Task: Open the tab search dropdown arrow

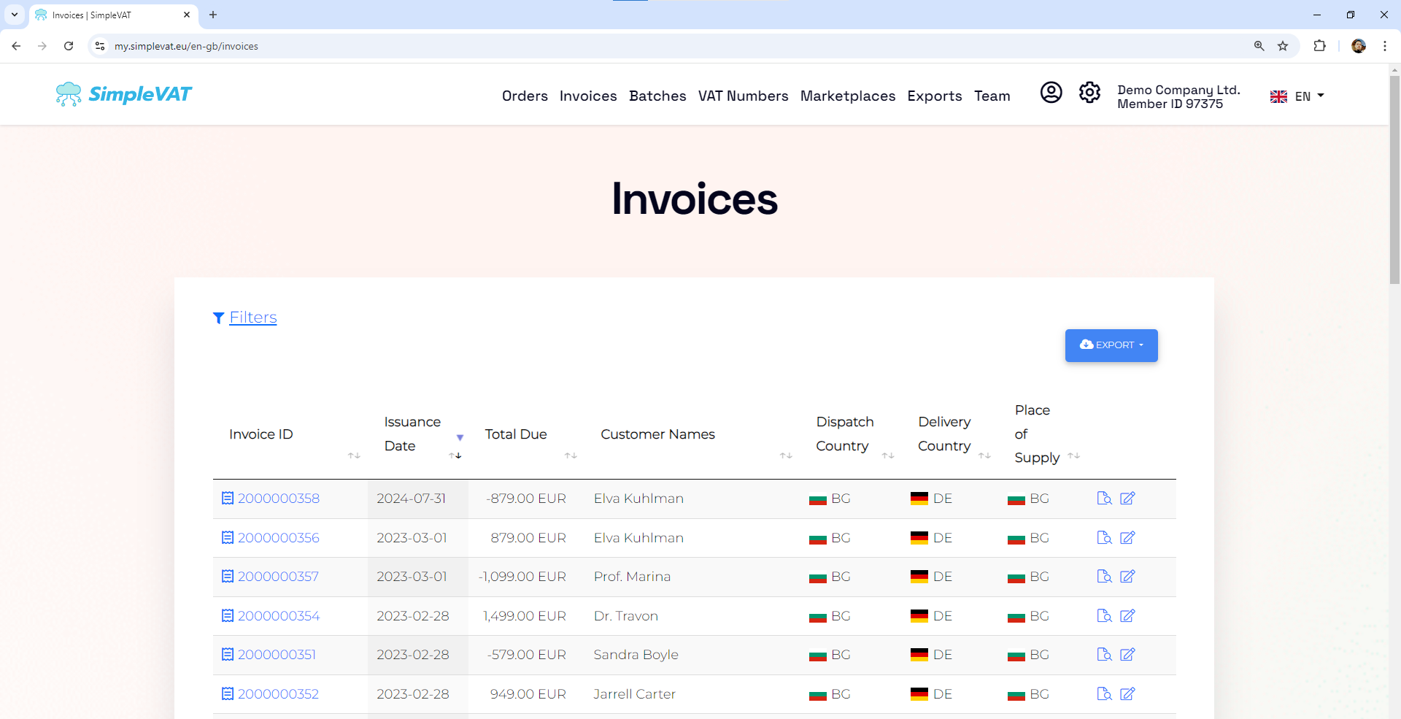Action: click(x=15, y=15)
